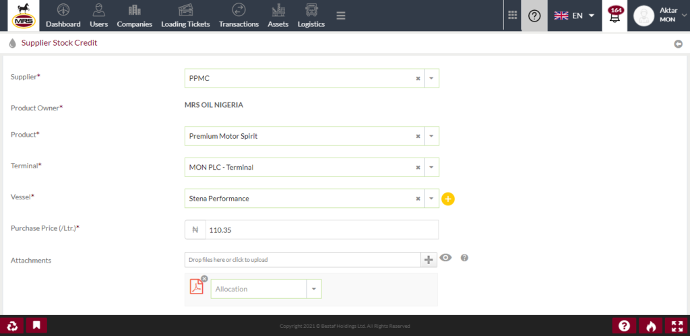The image size is (690, 336).
Task: Click the Stena Performance vessel field
Action: [x=312, y=199]
